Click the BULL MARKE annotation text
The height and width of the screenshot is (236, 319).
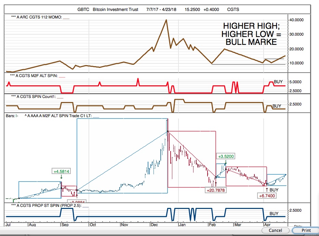point(251,42)
